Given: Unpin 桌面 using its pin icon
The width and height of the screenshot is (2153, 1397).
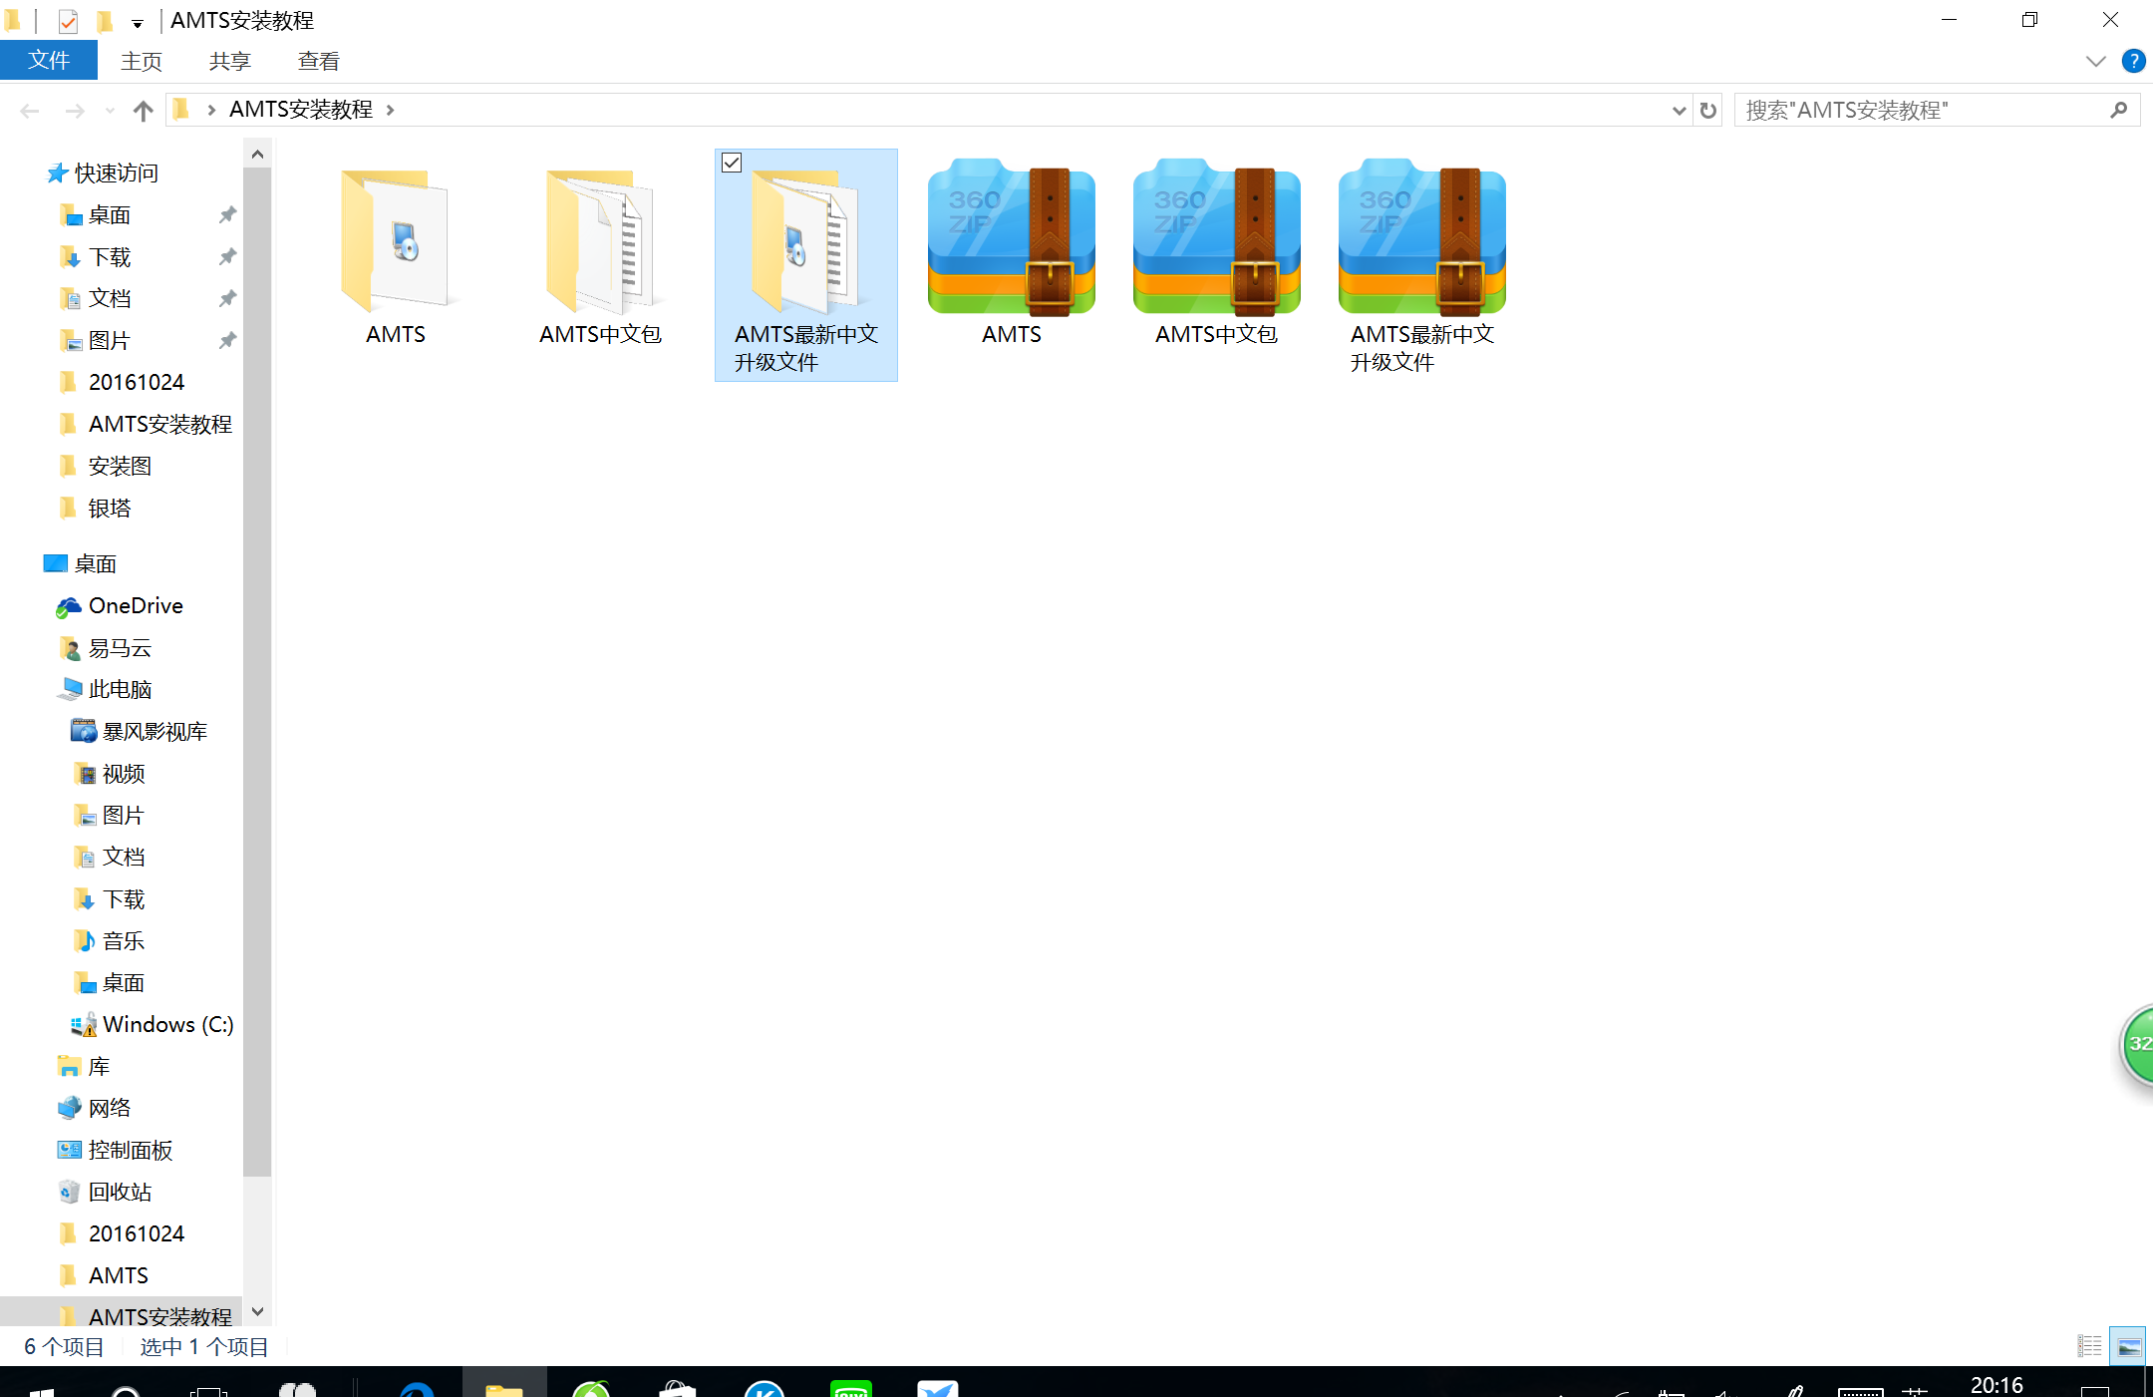Looking at the screenshot, I should click(227, 215).
